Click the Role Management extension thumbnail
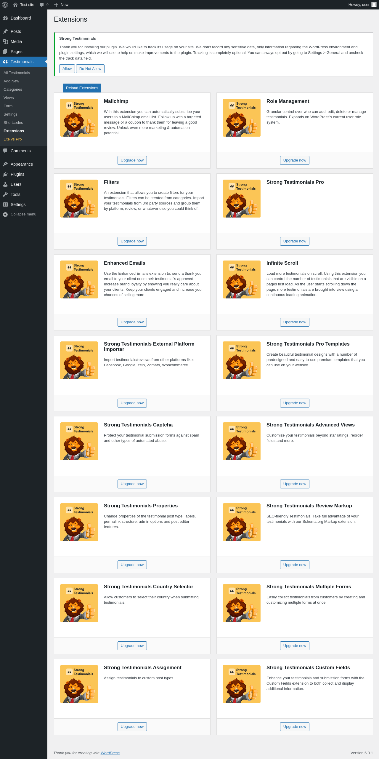Image resolution: width=379 pixels, height=759 pixels. click(242, 118)
